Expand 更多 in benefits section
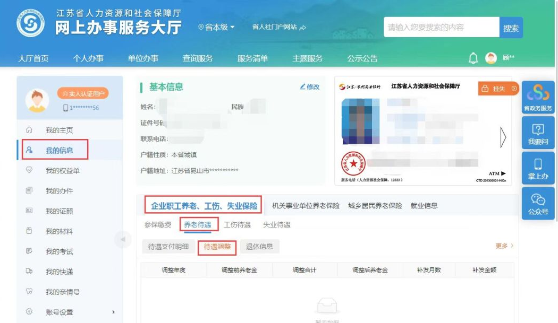This screenshot has width=558, height=323. click(x=504, y=246)
